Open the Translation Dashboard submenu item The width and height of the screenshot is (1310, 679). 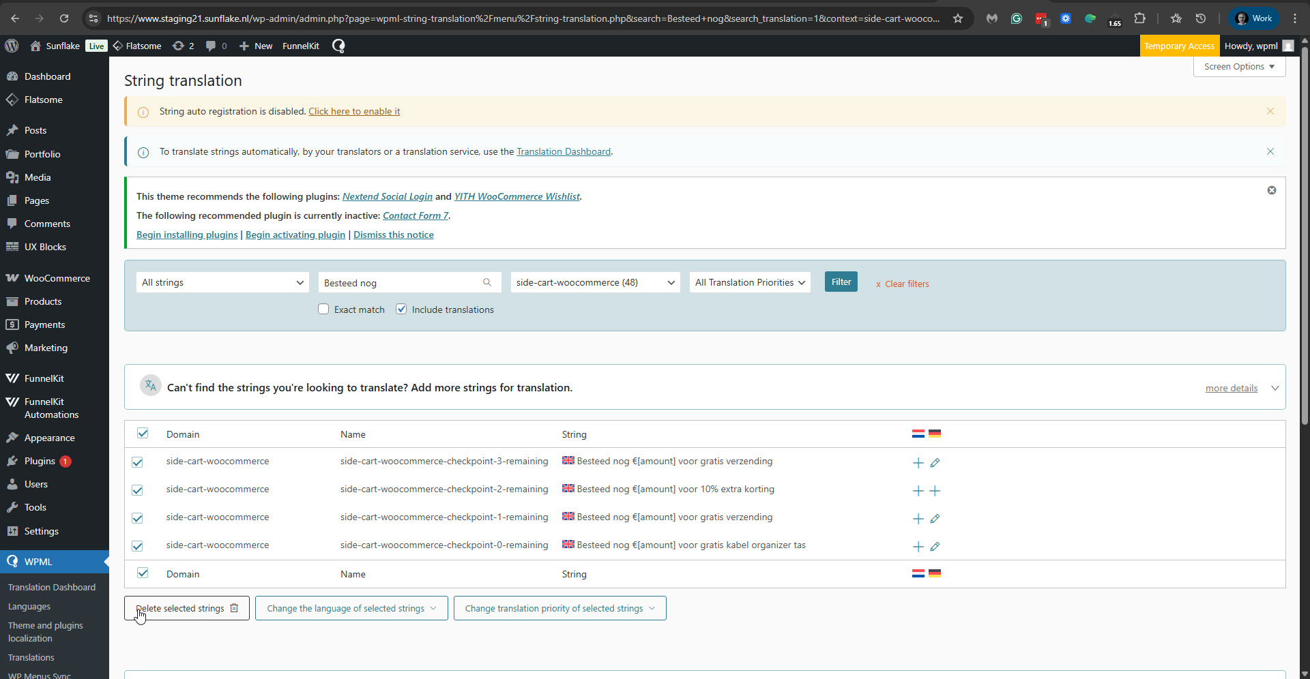52,587
